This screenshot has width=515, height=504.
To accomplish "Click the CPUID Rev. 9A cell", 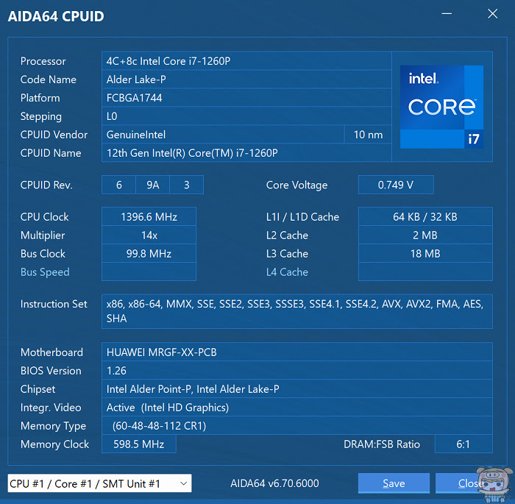I will [153, 185].
